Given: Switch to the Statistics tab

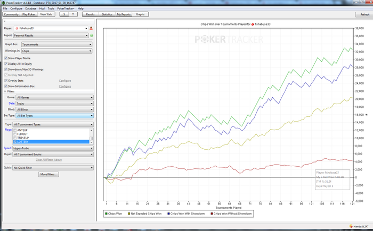Looking at the screenshot, I should click(107, 14).
